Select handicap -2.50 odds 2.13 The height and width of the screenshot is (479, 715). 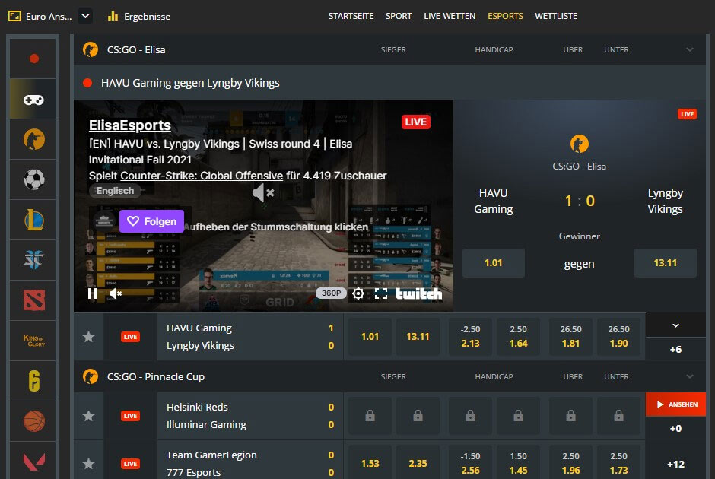pyautogui.click(x=470, y=336)
